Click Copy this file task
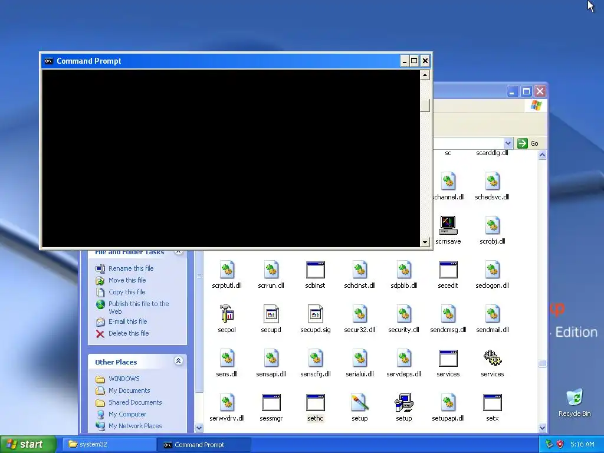This screenshot has width=604, height=453. (127, 292)
